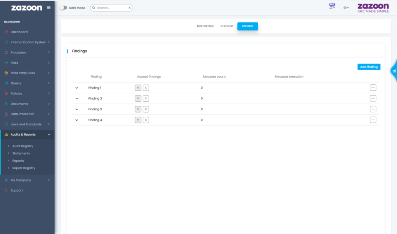Click the Measure count column header
The height and width of the screenshot is (234, 397).
click(x=214, y=77)
